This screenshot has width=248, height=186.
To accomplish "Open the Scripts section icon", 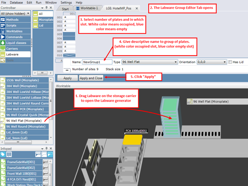I will (x=3, y=25).
